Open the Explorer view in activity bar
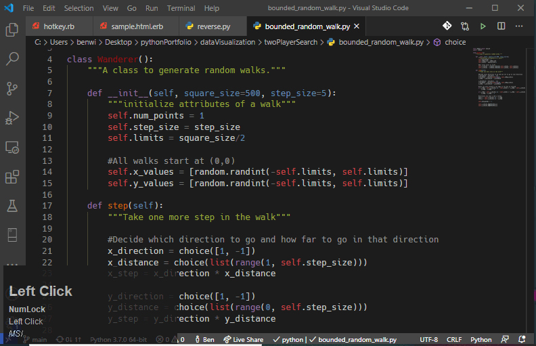This screenshot has height=346, width=536. tap(12, 30)
